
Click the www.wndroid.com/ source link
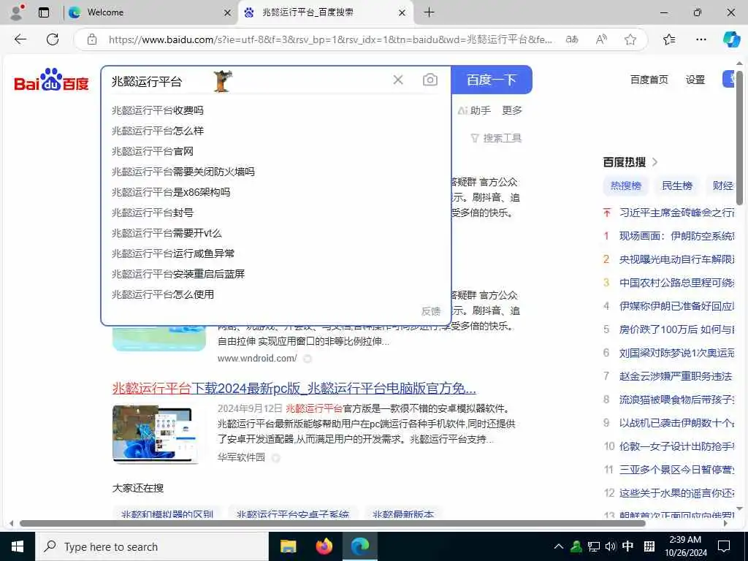click(257, 358)
